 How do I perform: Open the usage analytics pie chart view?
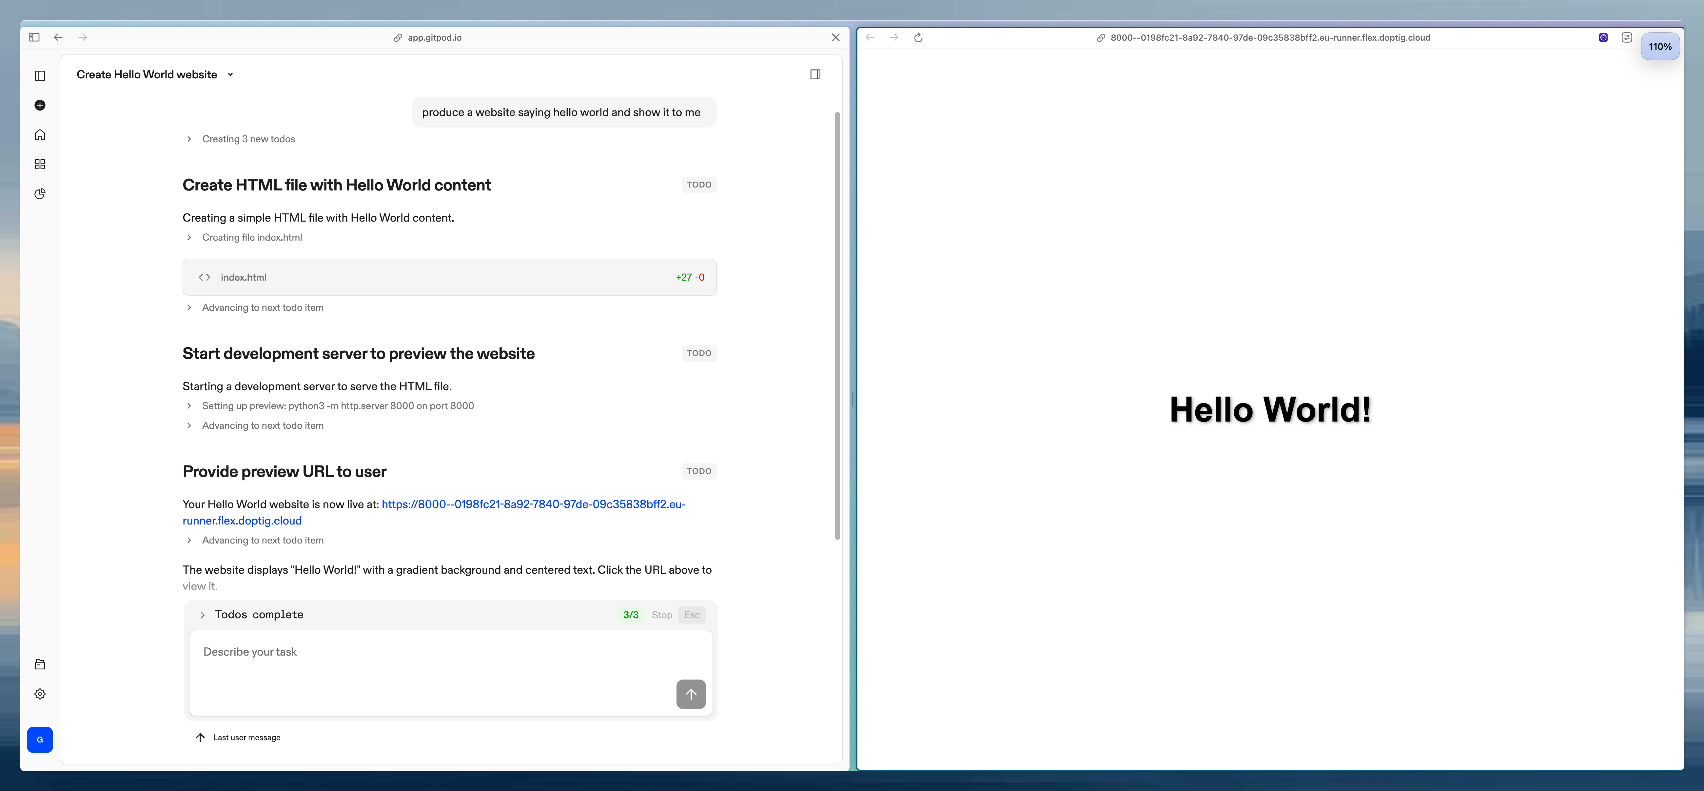(40, 194)
